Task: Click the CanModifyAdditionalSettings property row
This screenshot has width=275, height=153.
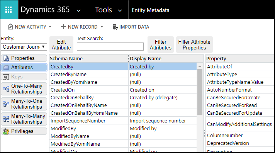Action: 240,124
